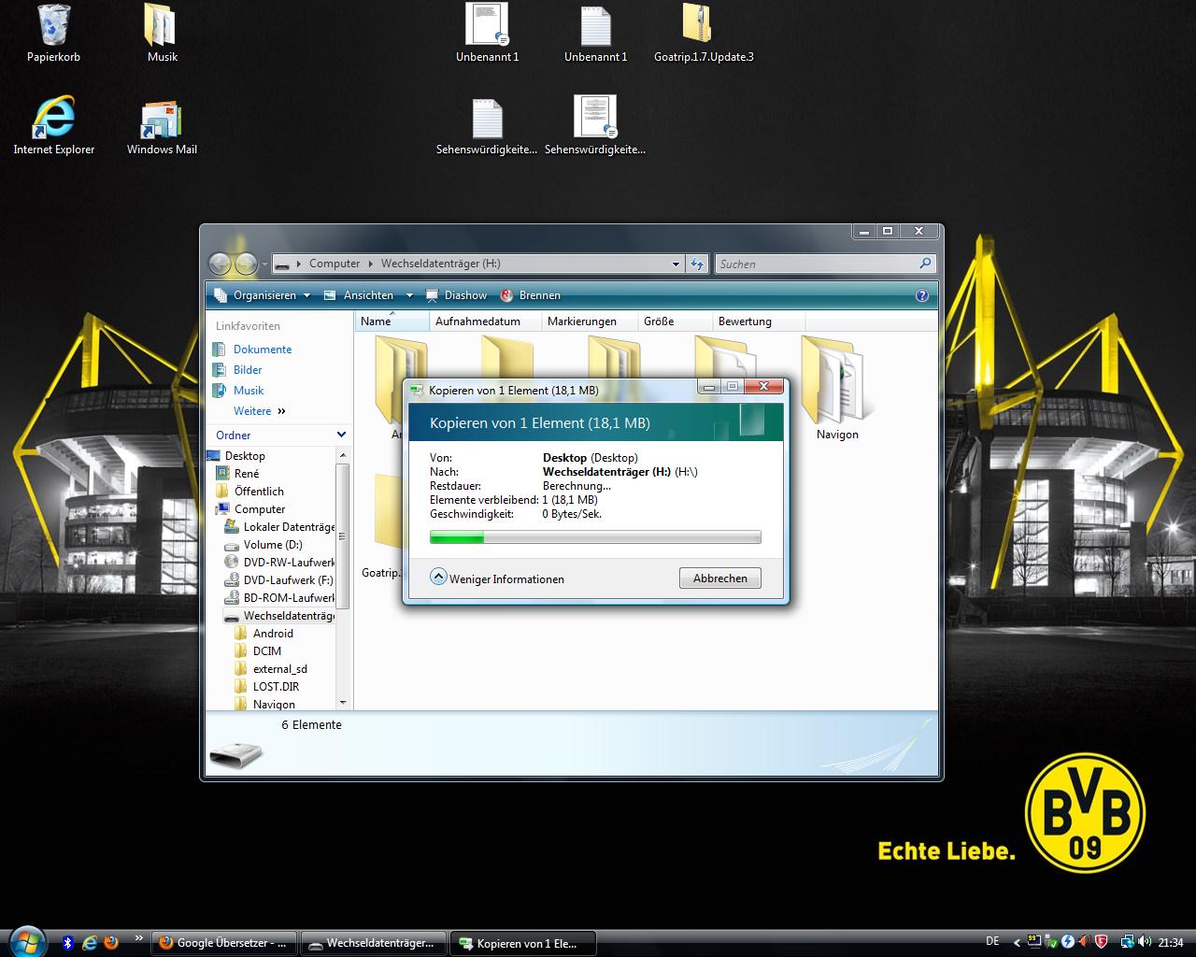Click the 21:34 taskbar clock

(1171, 943)
